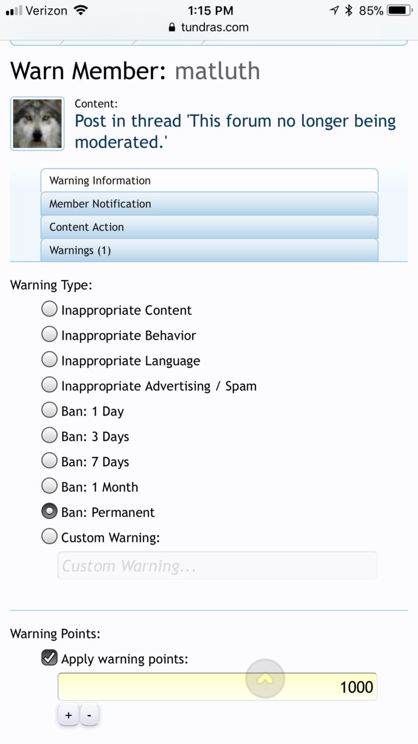The image size is (418, 744).
Task: Increase warning points with plus button
Action: pos(69,715)
